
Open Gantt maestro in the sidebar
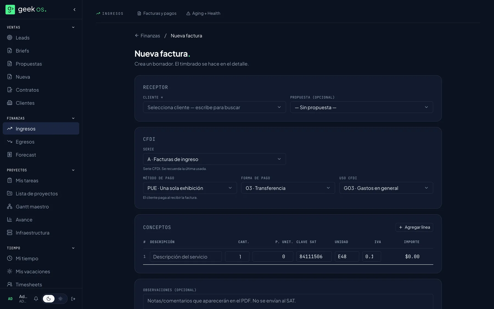41,207
